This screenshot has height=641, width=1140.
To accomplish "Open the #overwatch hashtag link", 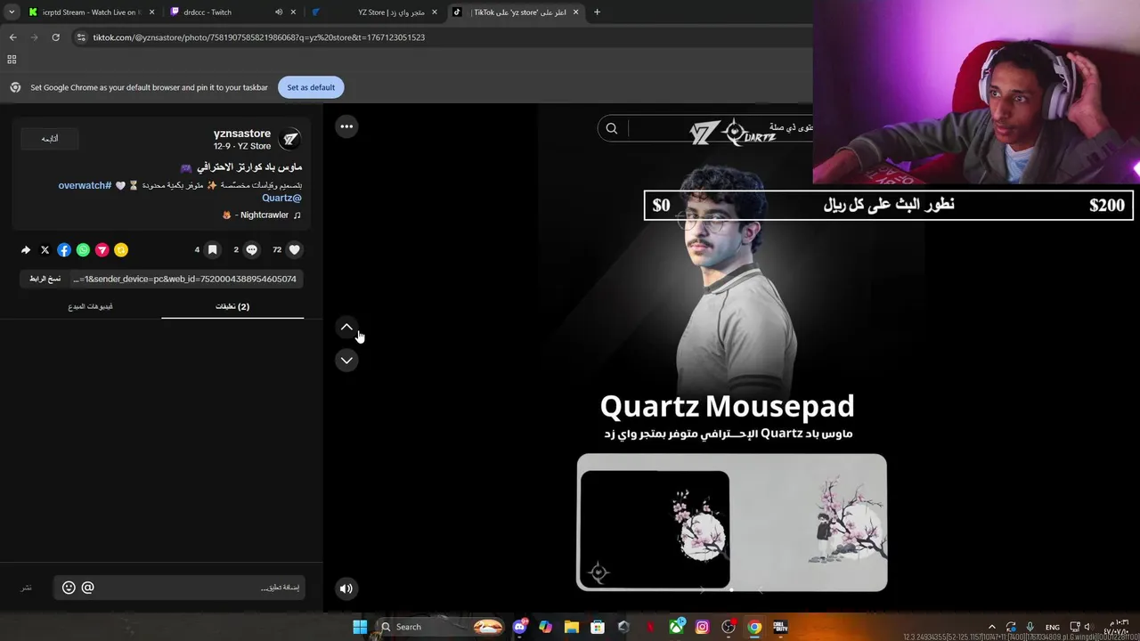I will pyautogui.click(x=85, y=185).
